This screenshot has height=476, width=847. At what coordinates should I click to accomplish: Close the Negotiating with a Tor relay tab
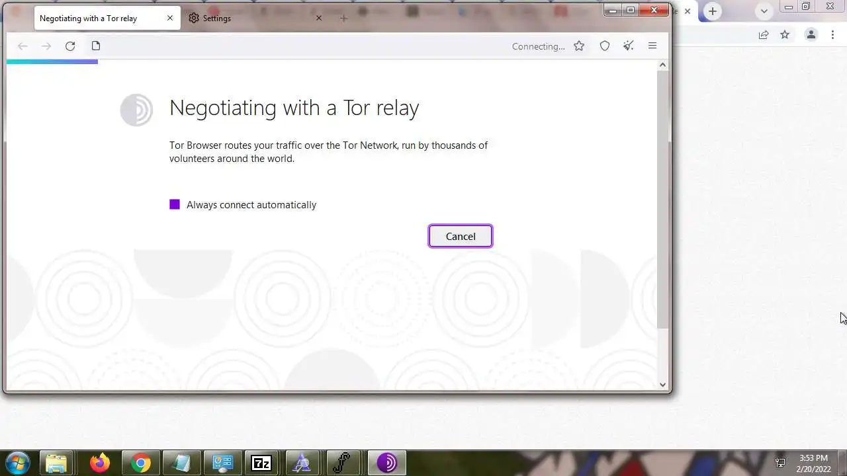click(170, 18)
